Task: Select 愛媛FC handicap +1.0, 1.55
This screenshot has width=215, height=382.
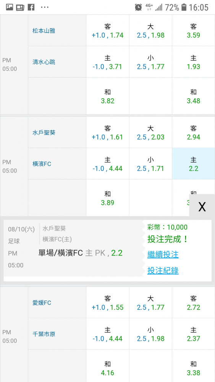Action: (107, 302)
